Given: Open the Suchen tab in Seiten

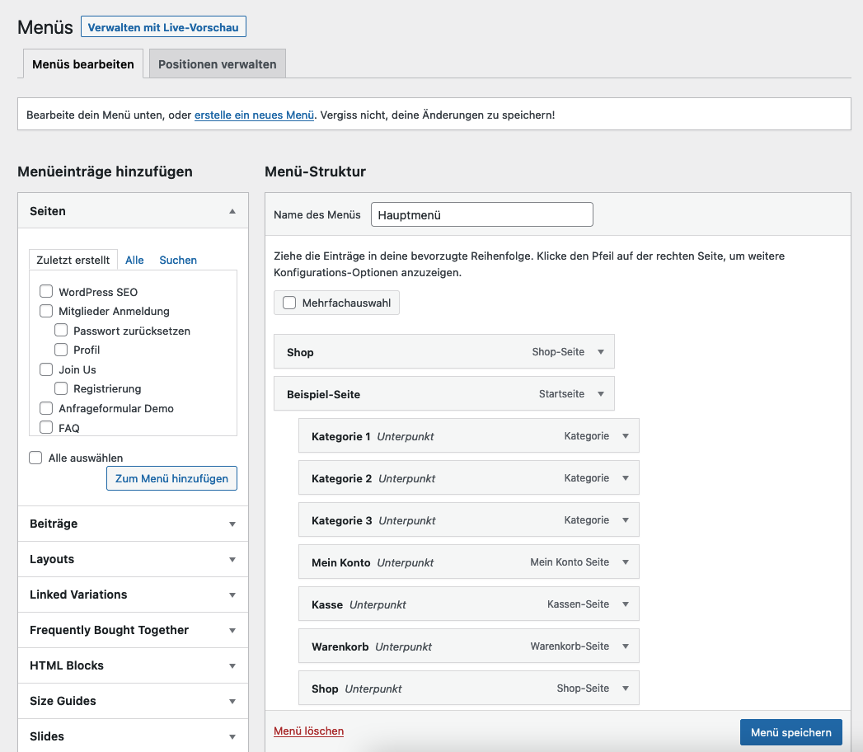Looking at the screenshot, I should click(178, 260).
